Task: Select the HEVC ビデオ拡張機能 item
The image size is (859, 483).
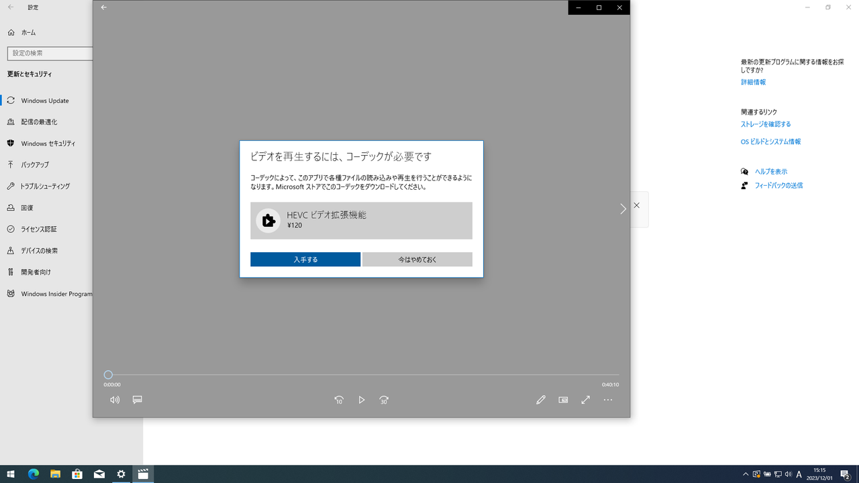Action: [x=361, y=221]
